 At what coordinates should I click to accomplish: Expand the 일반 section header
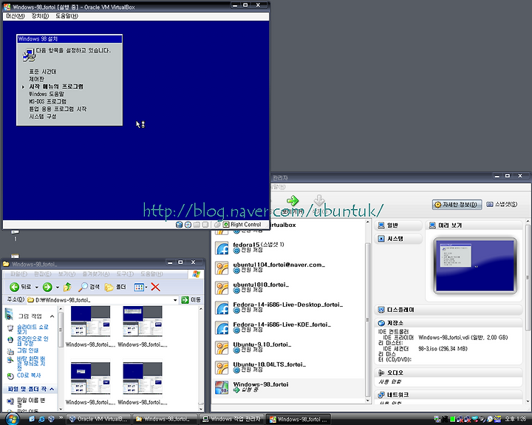coord(398,225)
